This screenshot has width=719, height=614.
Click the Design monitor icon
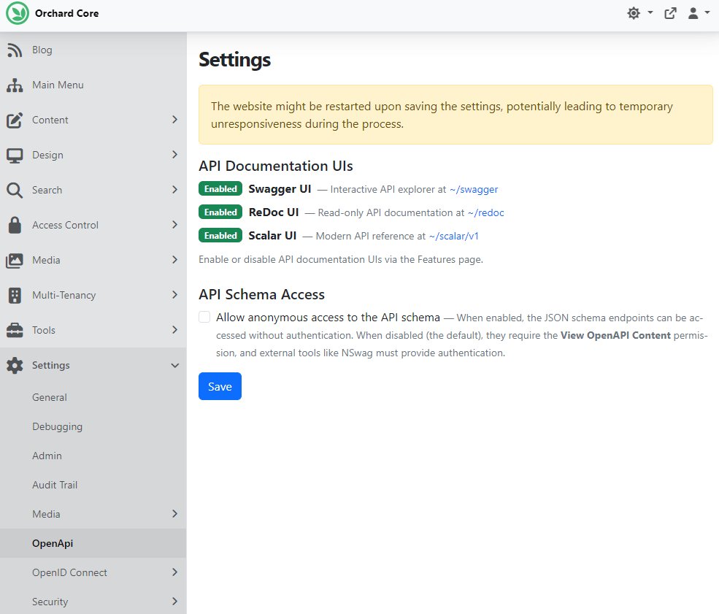click(15, 156)
